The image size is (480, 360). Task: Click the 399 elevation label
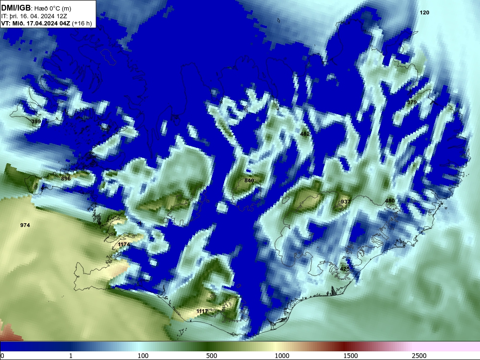36,121
